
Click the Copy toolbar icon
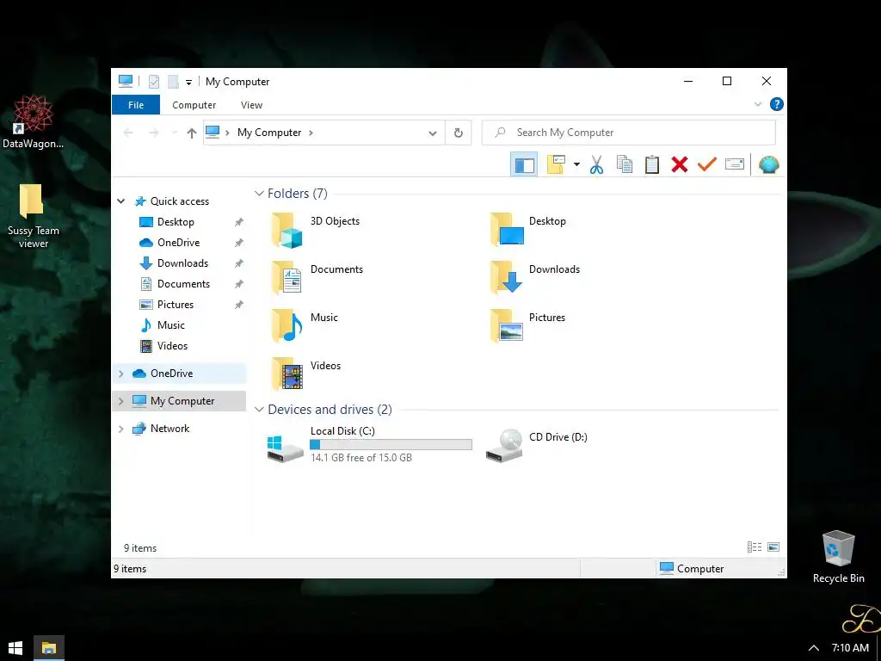pyautogui.click(x=625, y=164)
